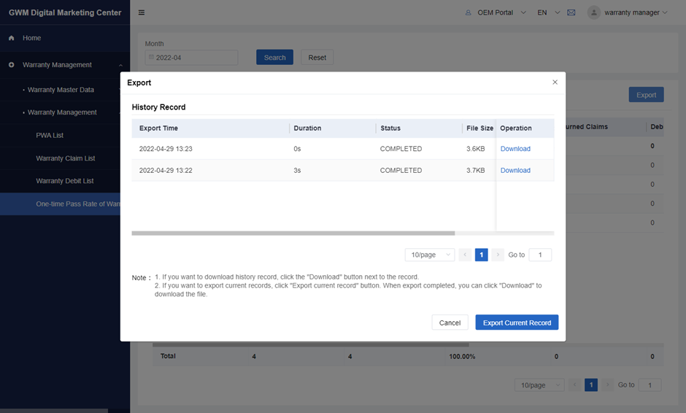Click the GWM Digital Marketing Center title
Screen dimensions: 686x413
(x=65, y=12)
